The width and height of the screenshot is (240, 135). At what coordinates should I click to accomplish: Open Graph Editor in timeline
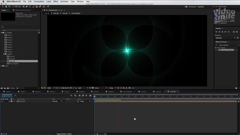tap(90, 96)
